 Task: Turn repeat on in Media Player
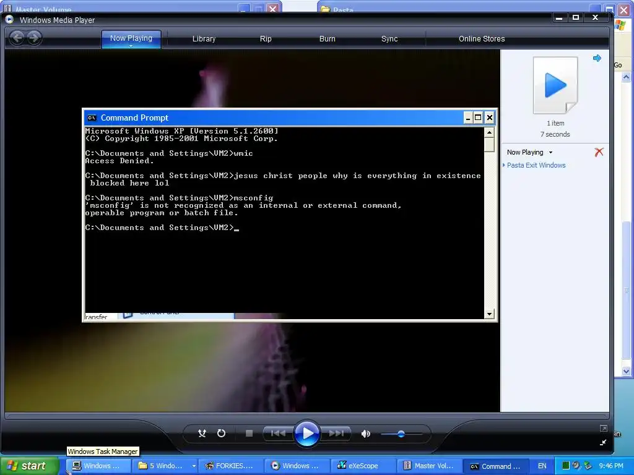point(221,434)
